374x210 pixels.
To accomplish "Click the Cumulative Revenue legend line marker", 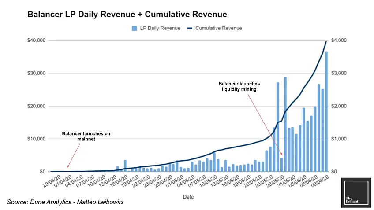I will click(x=190, y=28).
